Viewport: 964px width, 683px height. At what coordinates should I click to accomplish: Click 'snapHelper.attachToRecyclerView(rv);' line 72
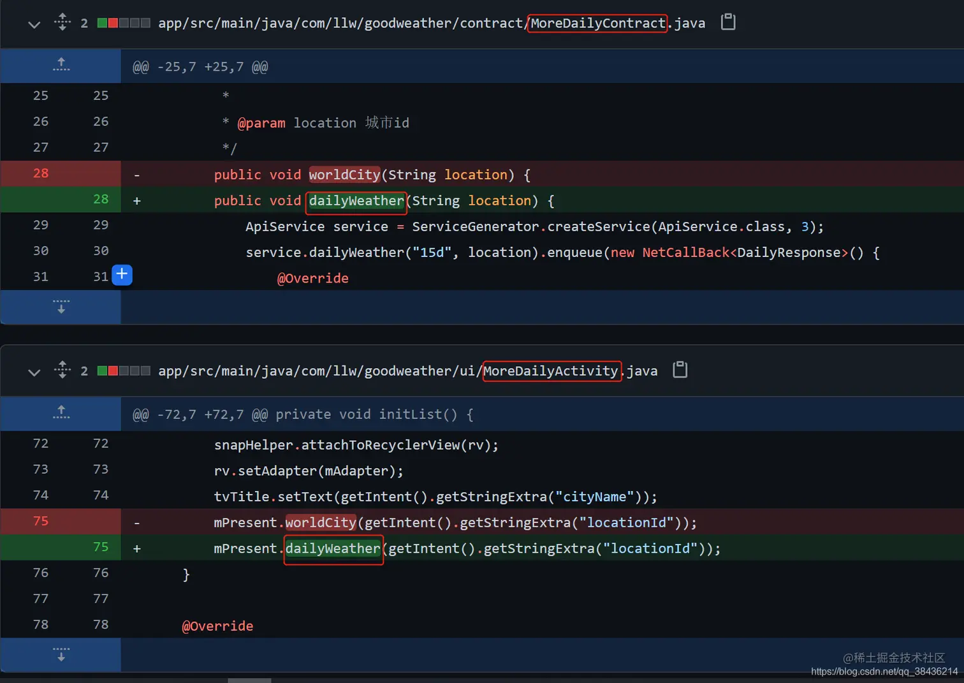356,445
